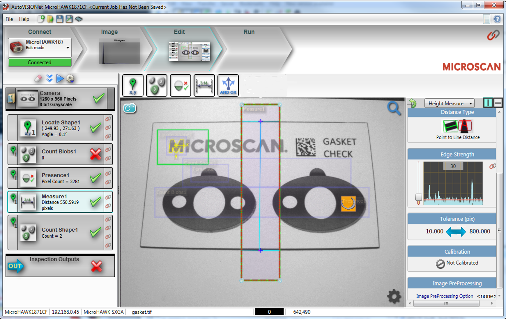The height and width of the screenshot is (319, 506).
Task: Open image area settings gear
Action: [x=394, y=296]
